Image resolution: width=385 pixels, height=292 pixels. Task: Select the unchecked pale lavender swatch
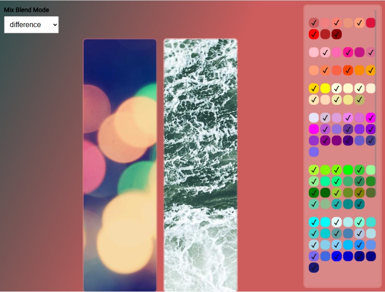tap(314, 118)
